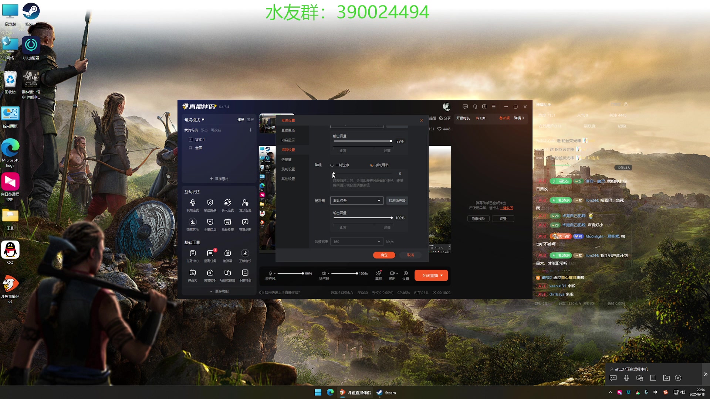
Task: Mute the 扬声器 speaker icon
Action: pos(324,273)
